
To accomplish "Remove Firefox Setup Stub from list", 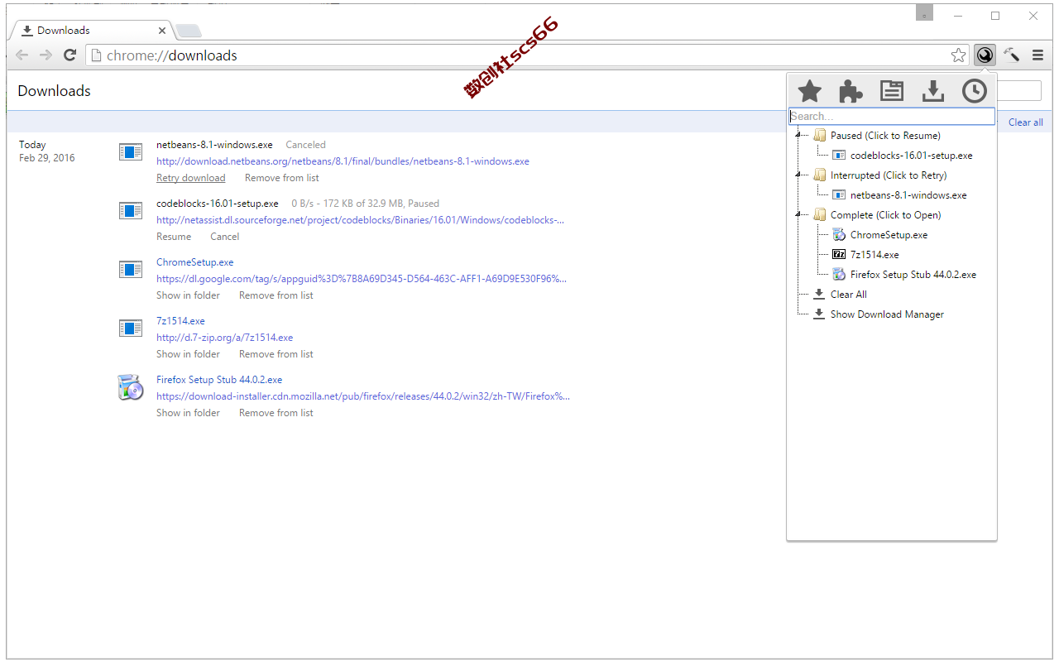I will [276, 413].
